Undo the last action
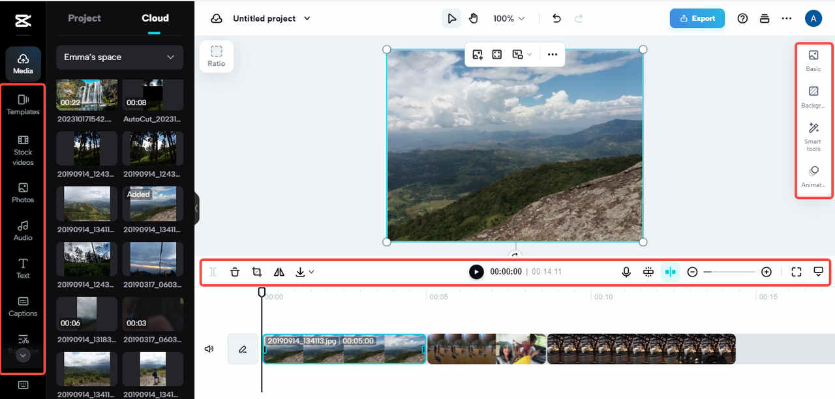The image size is (835, 399). click(x=556, y=18)
